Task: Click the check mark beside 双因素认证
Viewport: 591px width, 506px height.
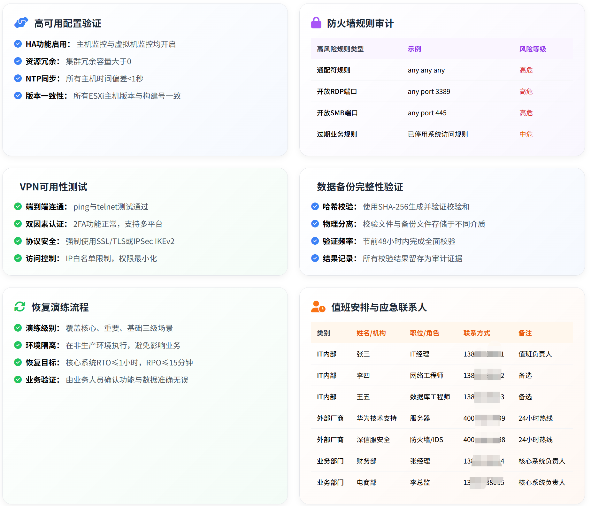Action: (x=18, y=224)
